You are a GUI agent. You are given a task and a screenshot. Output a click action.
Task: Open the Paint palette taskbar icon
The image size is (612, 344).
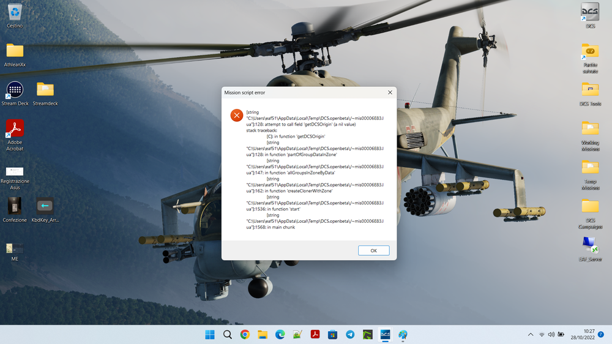coord(403,335)
